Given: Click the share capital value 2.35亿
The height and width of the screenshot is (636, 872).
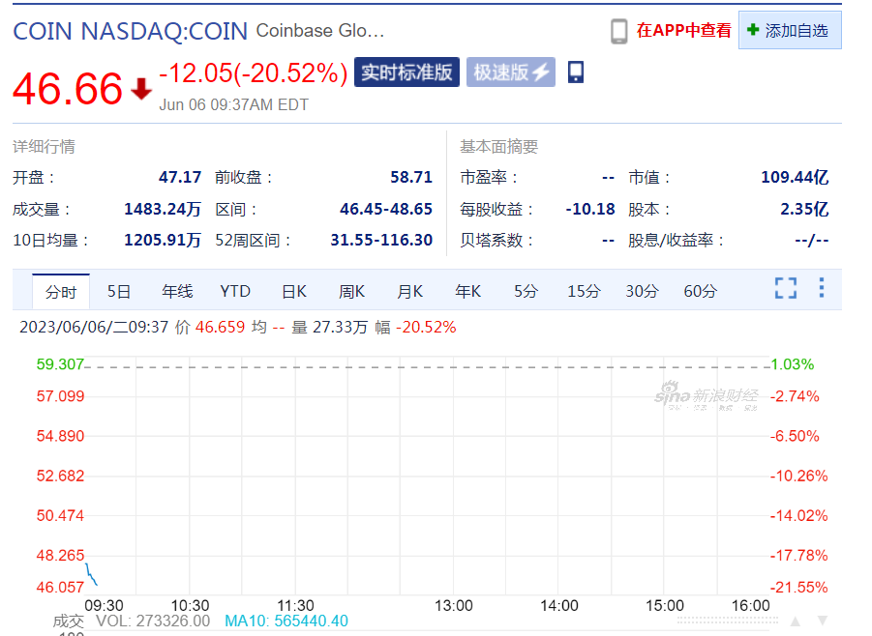Looking at the screenshot, I should pos(804,210).
